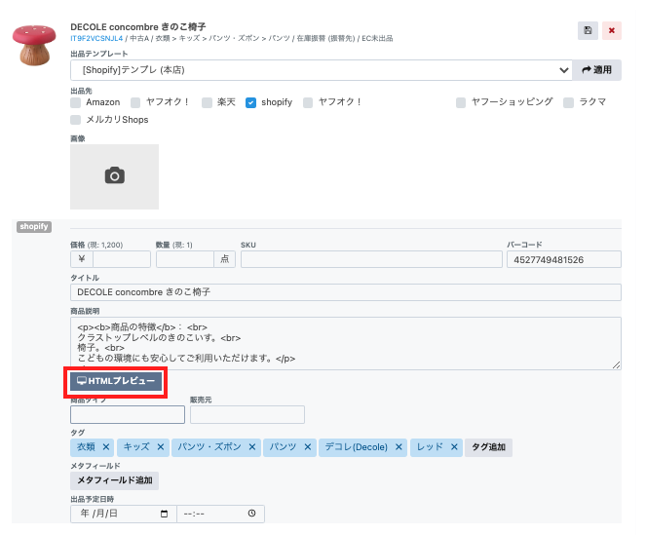Focus the SKU input field
The height and width of the screenshot is (535, 646).
pos(371,259)
